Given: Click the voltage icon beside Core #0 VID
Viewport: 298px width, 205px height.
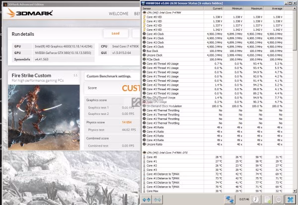Looking at the screenshot, I should click(x=144, y=17).
